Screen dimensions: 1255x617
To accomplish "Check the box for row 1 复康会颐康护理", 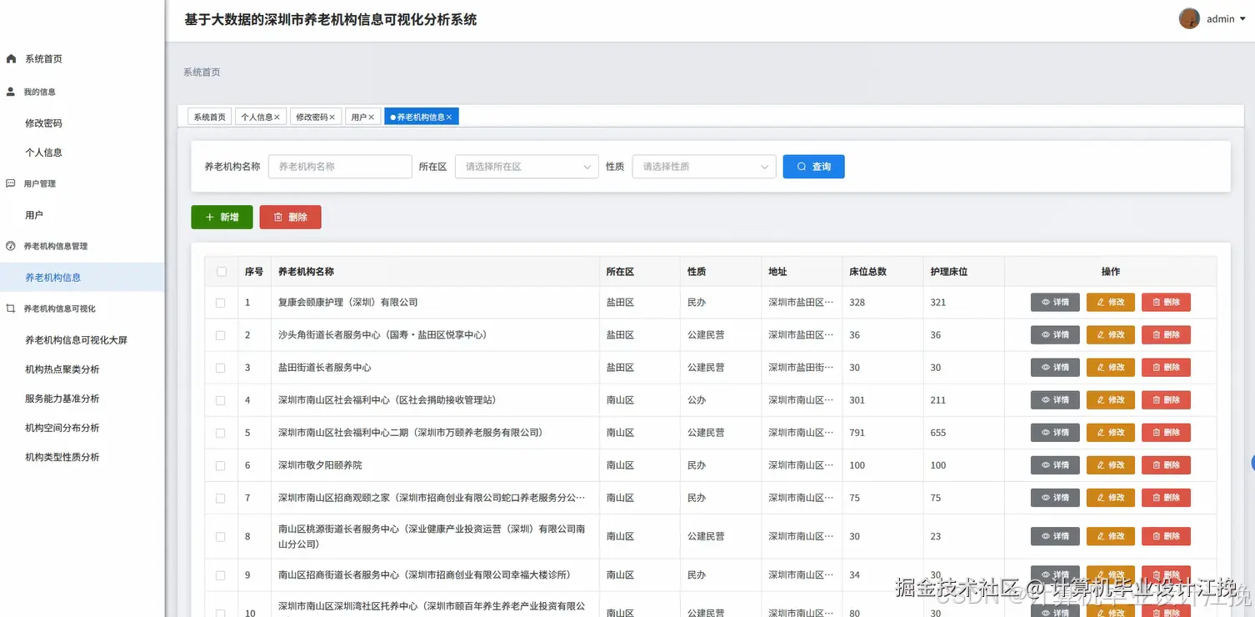I will tap(221, 303).
